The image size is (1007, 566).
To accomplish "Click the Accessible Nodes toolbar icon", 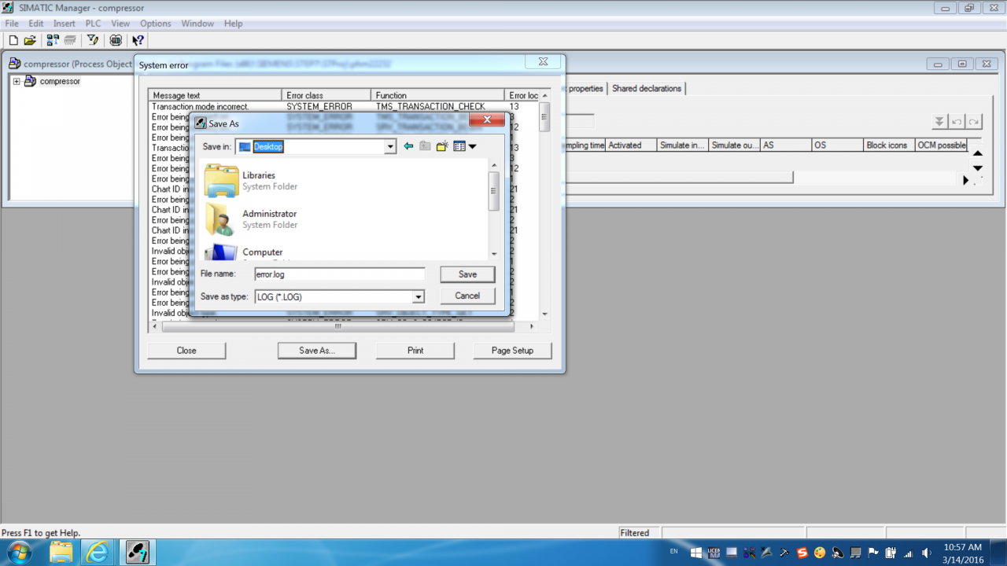I will [53, 40].
